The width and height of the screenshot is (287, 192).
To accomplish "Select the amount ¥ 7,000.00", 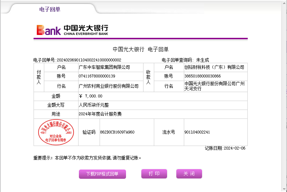I will 91,96.
